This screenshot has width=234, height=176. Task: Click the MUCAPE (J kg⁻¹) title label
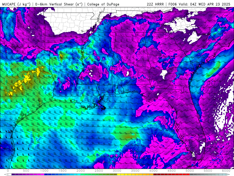click(16, 4)
